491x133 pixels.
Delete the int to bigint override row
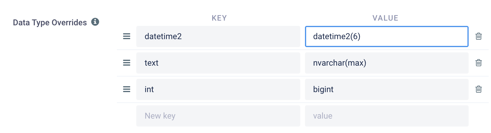[479, 89]
